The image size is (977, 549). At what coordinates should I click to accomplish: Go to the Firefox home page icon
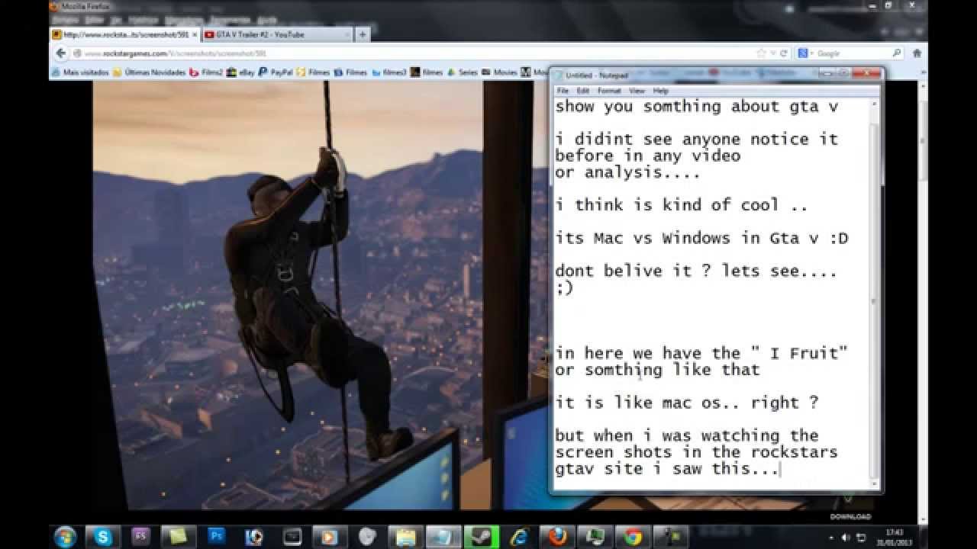click(917, 53)
